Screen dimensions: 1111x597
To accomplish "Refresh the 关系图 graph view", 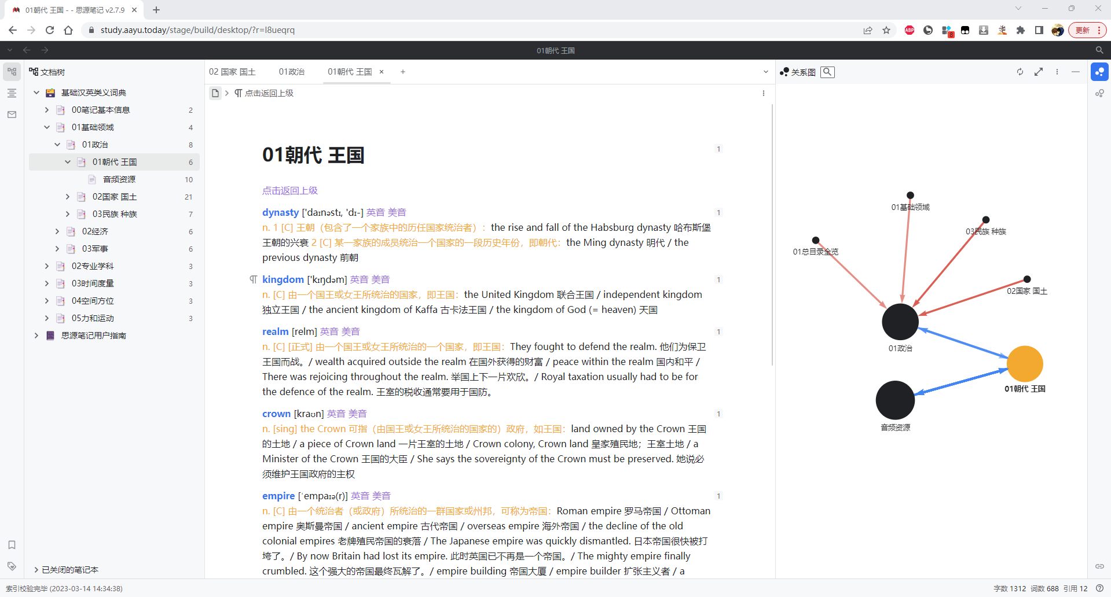I will click(x=1020, y=72).
